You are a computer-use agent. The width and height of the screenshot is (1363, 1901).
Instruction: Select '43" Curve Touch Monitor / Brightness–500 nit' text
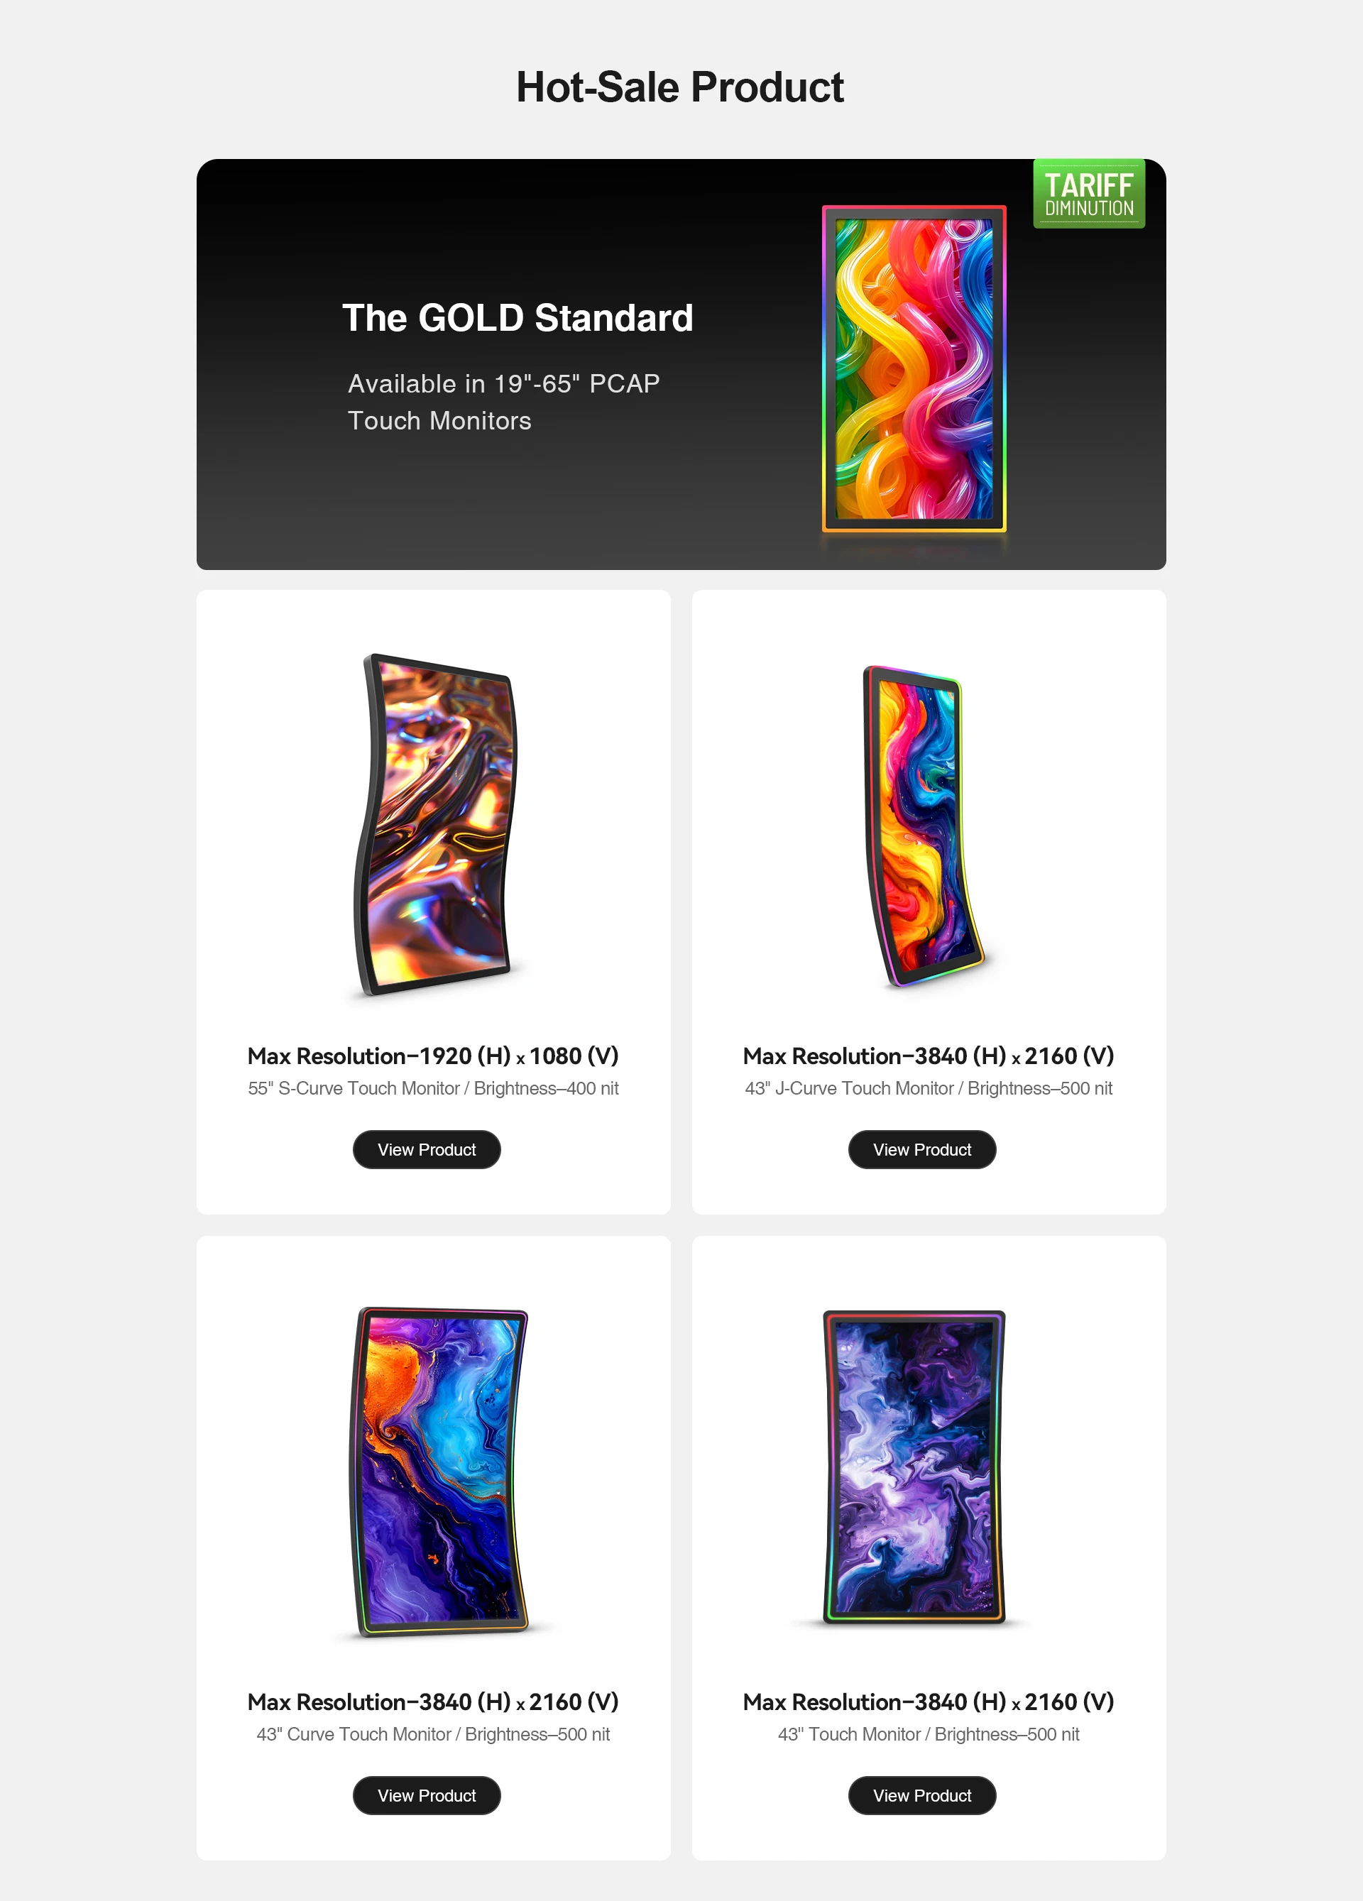[x=433, y=1735]
